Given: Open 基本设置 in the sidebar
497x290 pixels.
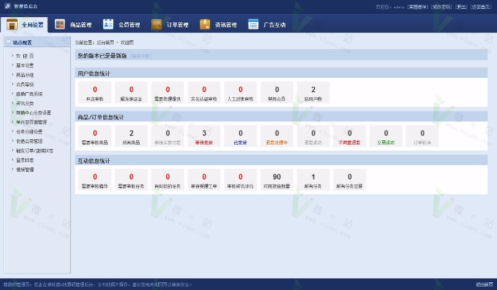Looking at the screenshot, I should tap(25, 66).
